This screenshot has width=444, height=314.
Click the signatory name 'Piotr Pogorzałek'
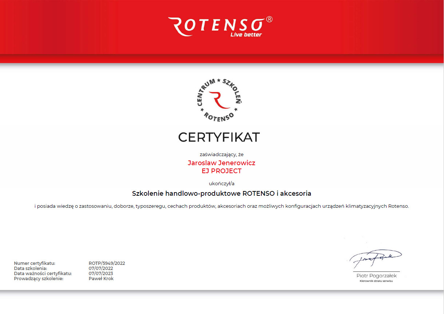[376, 276]
